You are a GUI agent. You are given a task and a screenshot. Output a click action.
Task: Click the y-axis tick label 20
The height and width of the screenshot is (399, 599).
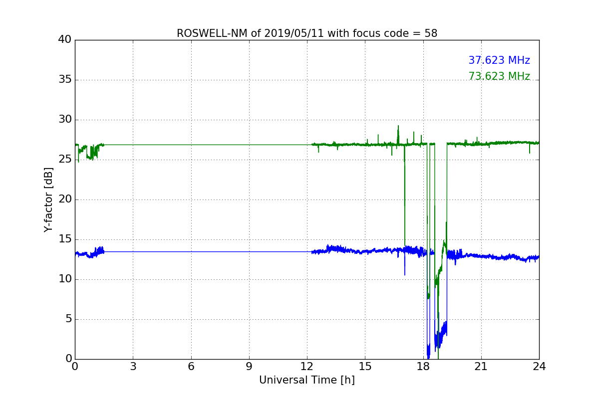tap(64, 199)
